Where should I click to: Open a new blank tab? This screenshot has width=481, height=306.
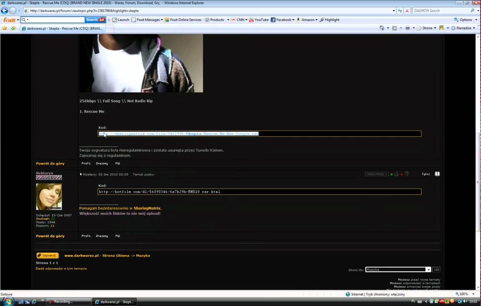(x=109, y=28)
